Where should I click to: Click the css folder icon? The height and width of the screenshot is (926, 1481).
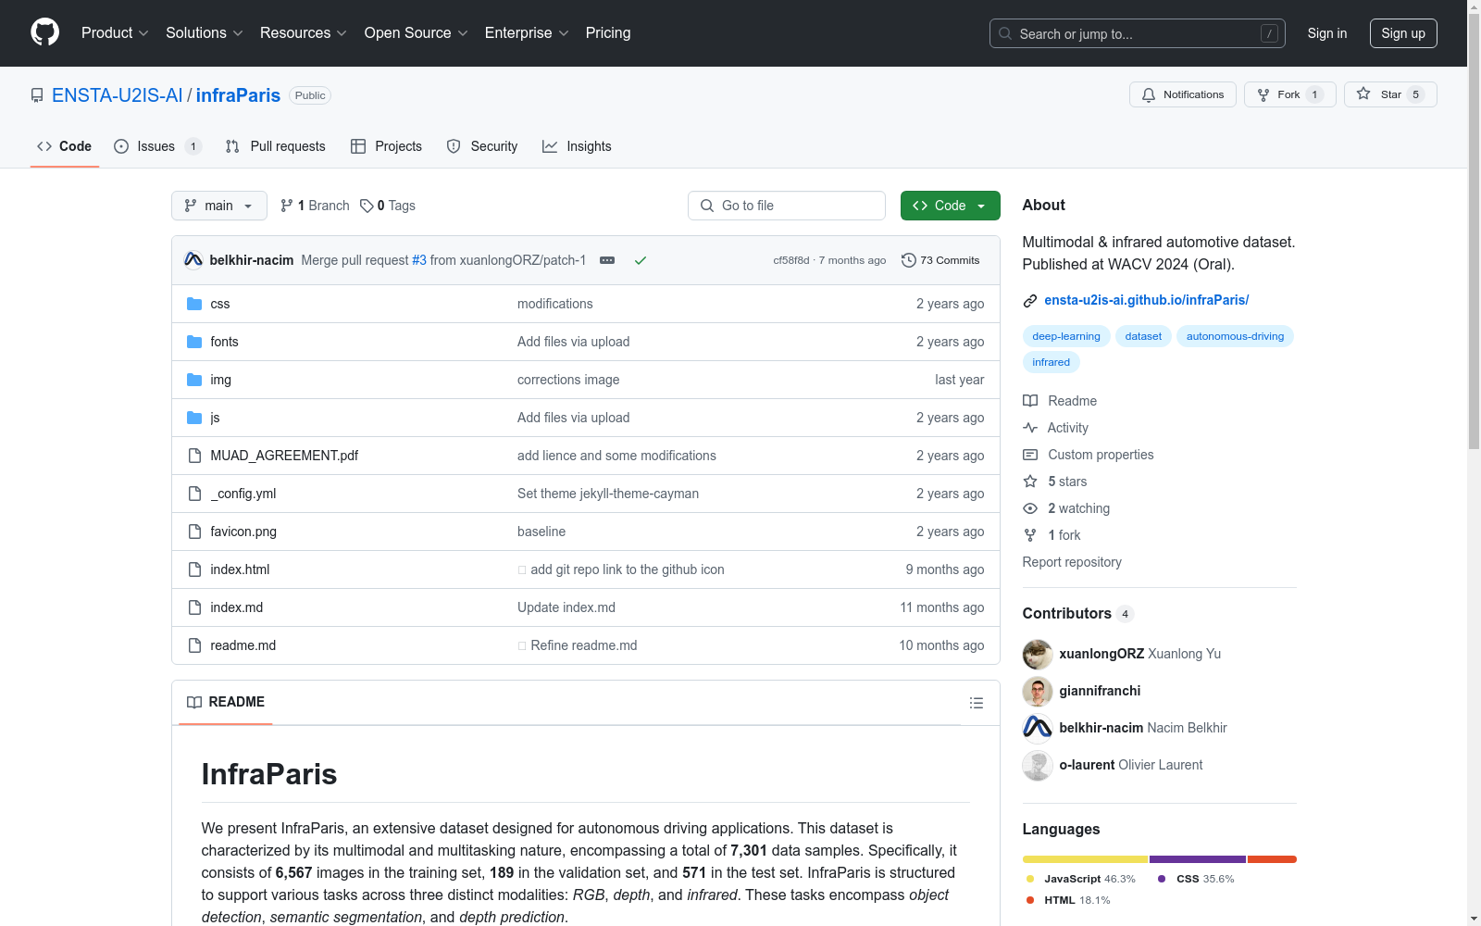pos(194,304)
